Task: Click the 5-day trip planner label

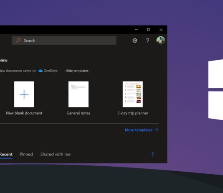Action: pos(133,113)
